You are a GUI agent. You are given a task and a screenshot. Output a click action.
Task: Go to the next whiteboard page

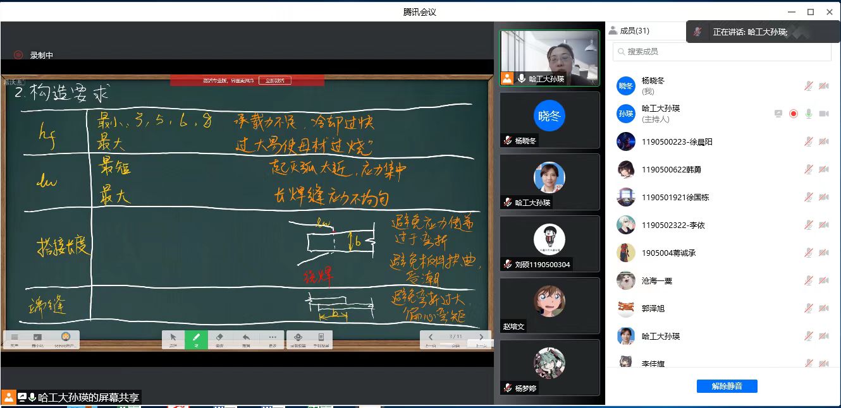tap(481, 338)
